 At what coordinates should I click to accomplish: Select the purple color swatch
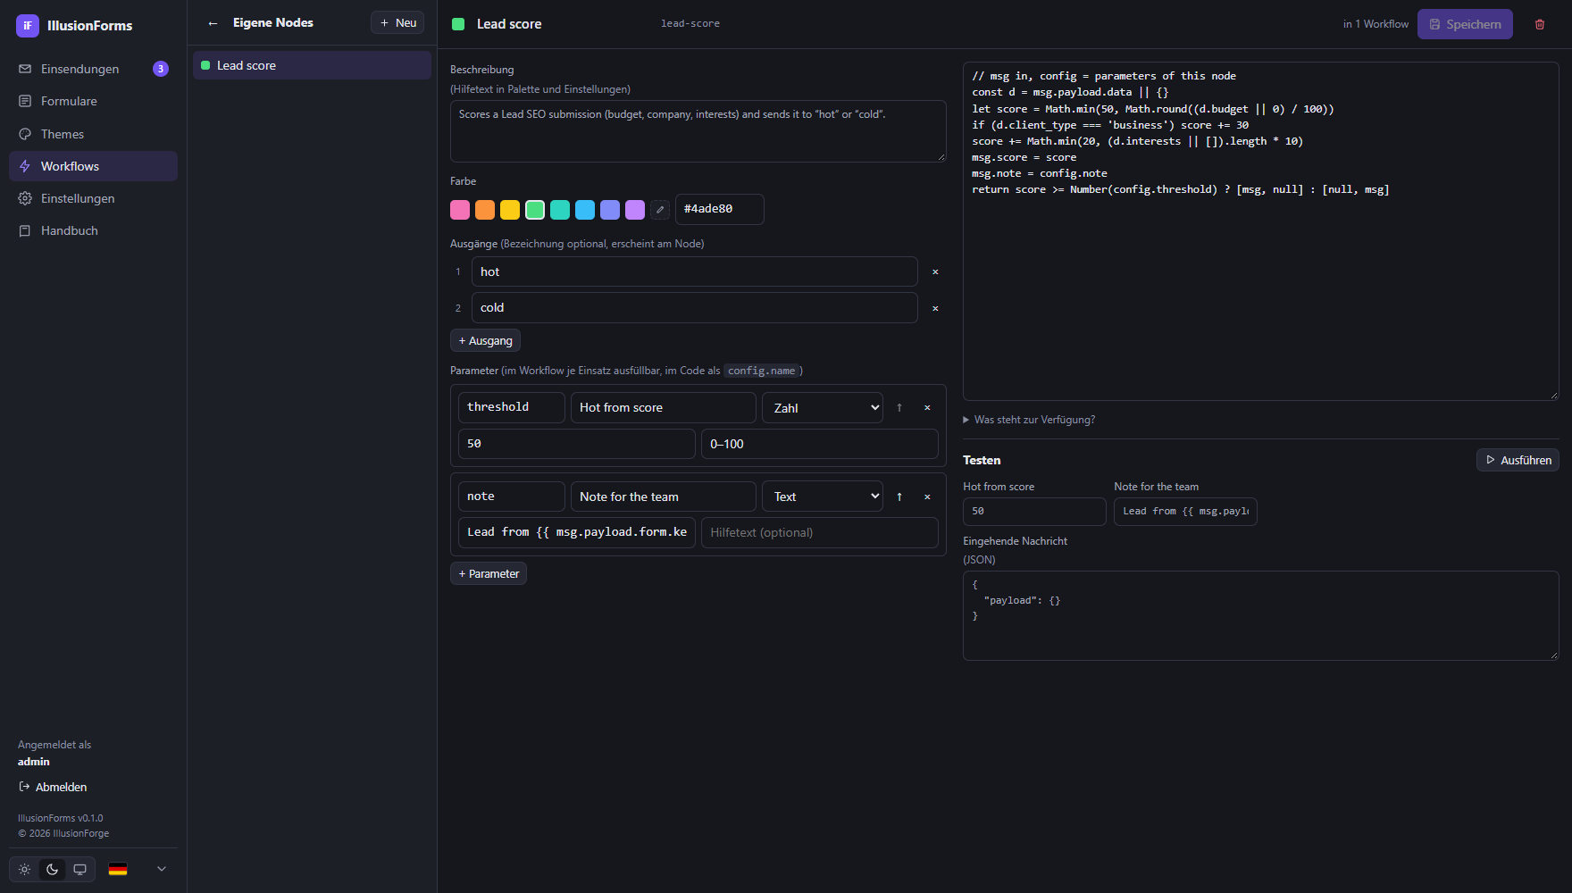[x=635, y=210]
